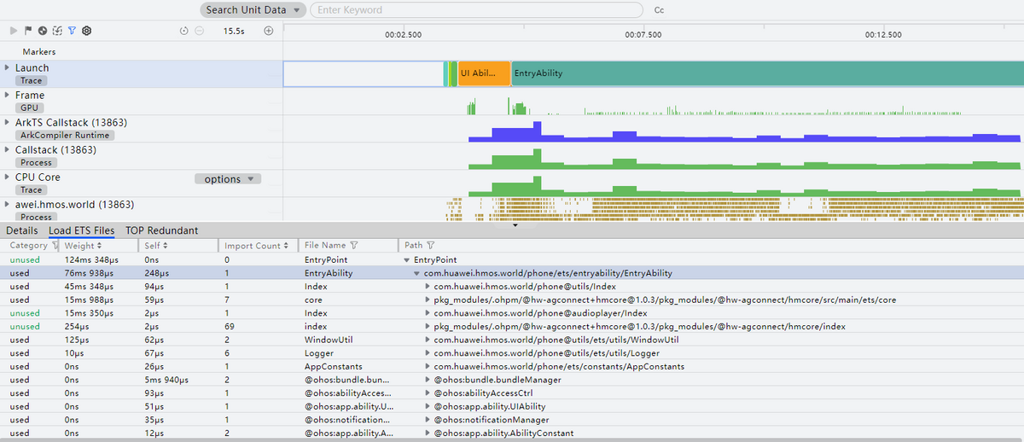Open the gear settings icon in toolbar

click(86, 31)
